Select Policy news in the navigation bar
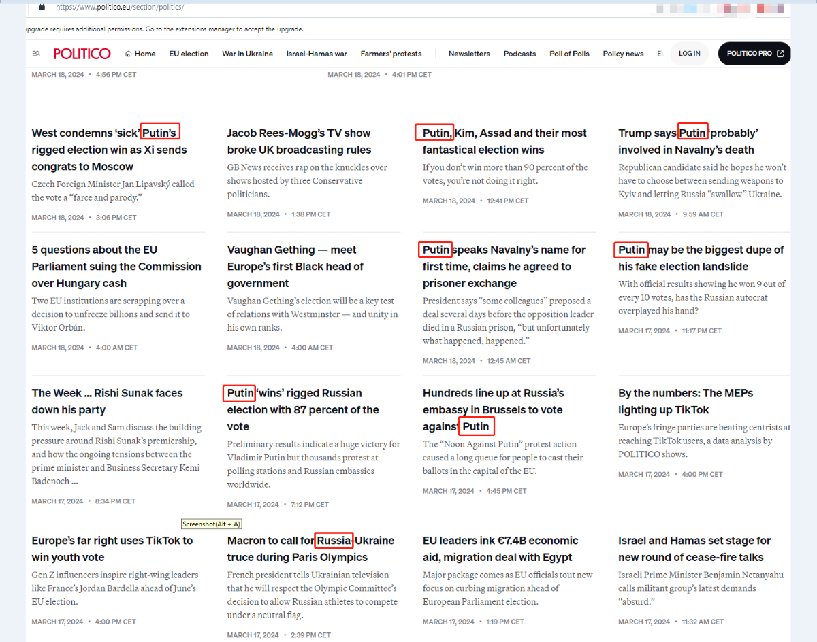 (x=623, y=54)
